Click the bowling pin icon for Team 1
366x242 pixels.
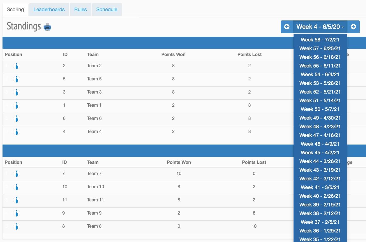[x=17, y=106]
